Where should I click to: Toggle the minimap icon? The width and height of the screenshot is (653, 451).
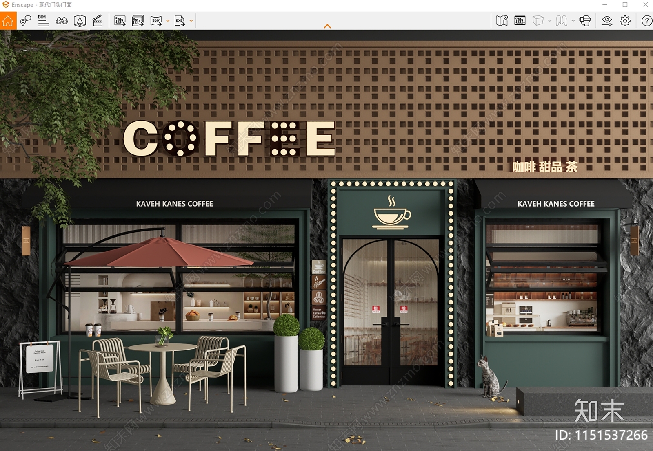click(502, 21)
